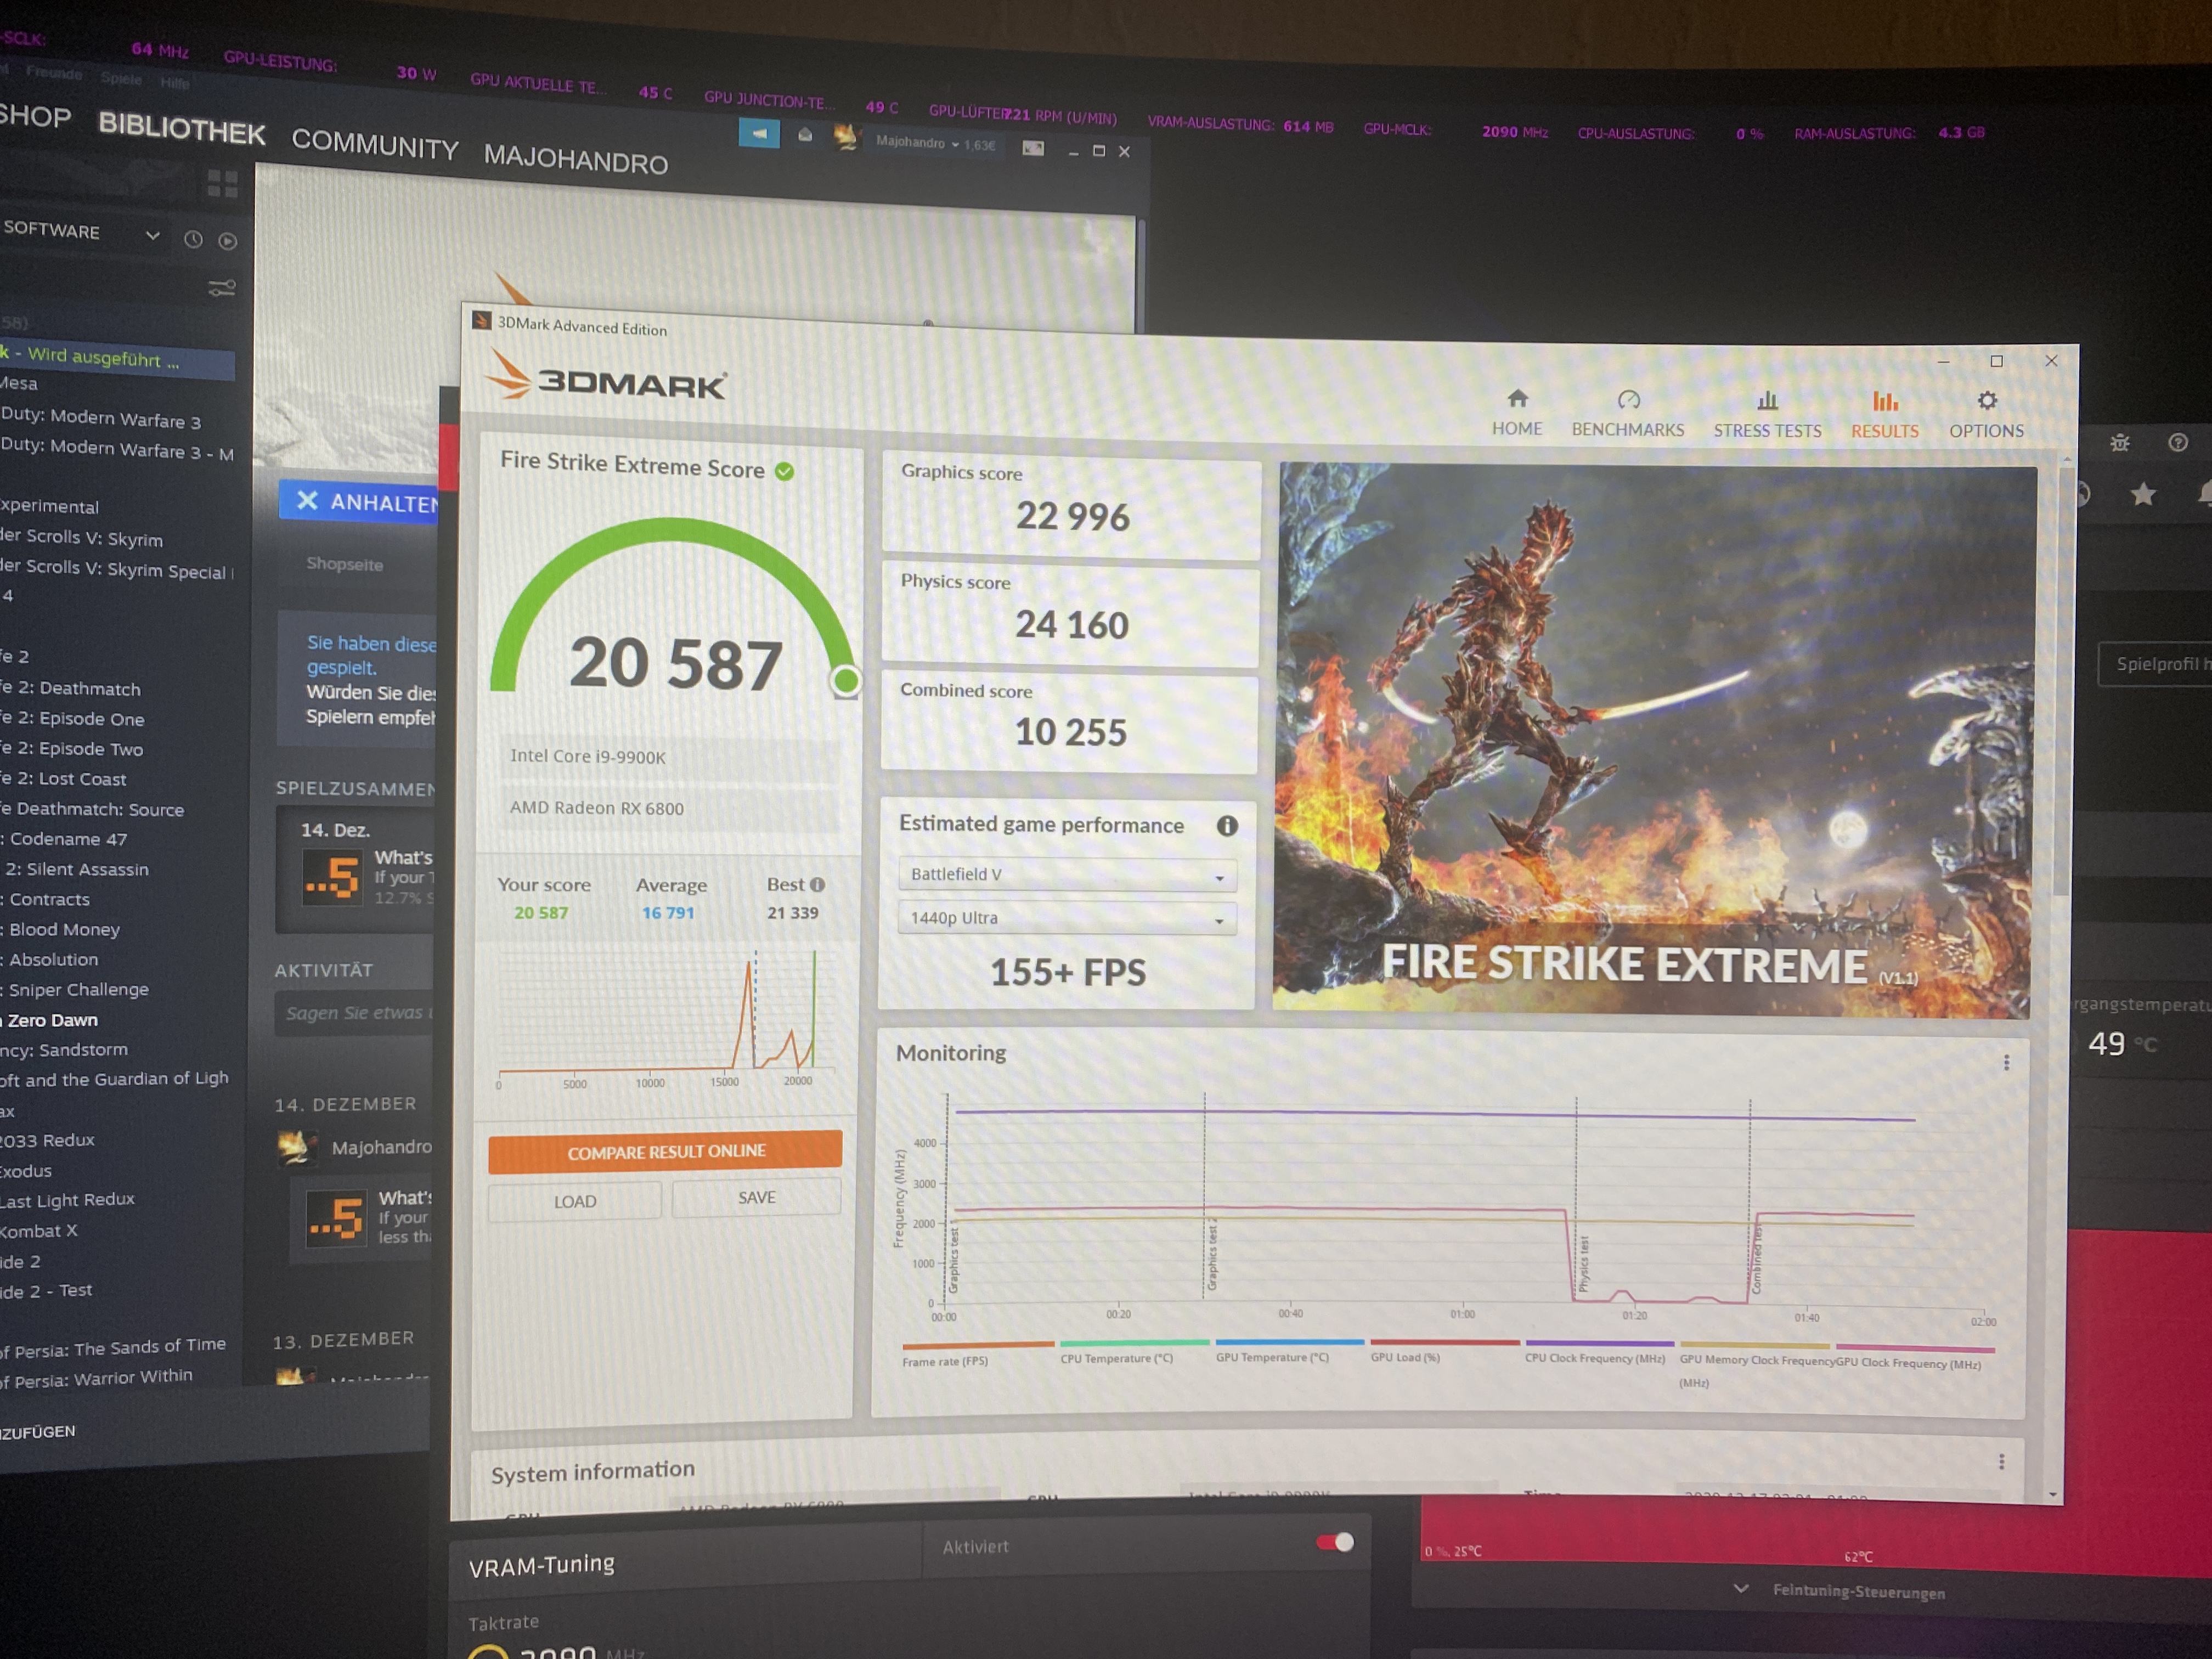Open the 3DMark Home icon
The width and height of the screenshot is (2212, 1659).
click(x=1517, y=399)
